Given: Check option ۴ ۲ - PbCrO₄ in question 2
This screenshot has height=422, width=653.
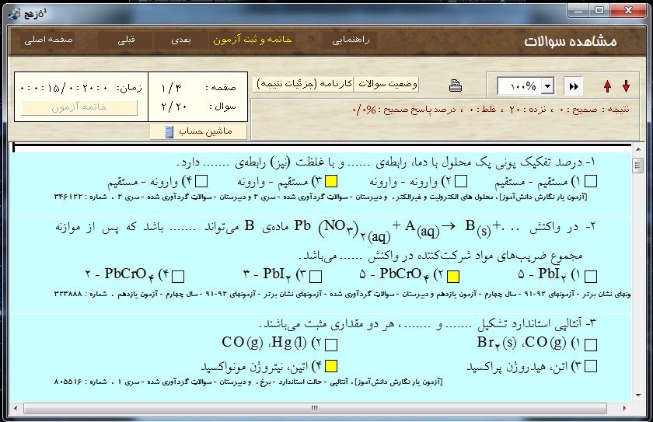Looking at the screenshot, I should pyautogui.click(x=178, y=277).
